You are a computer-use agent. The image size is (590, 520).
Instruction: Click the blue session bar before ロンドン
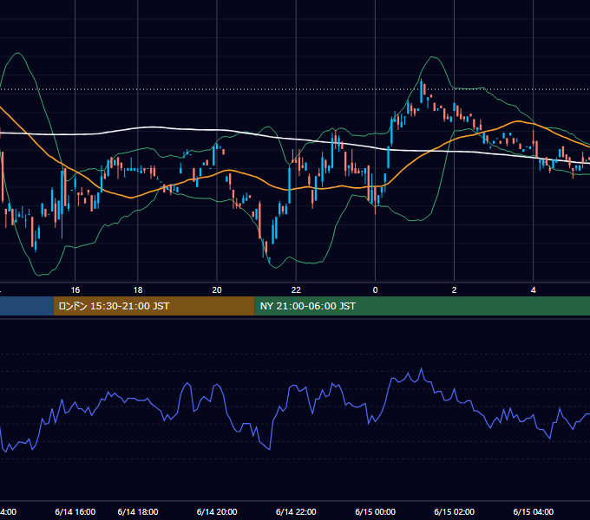(27, 306)
